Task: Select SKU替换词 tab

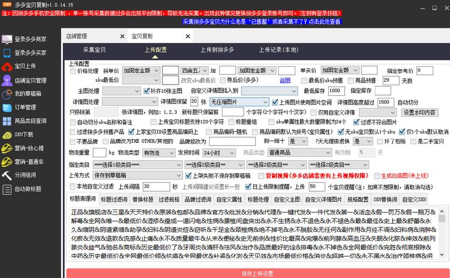Action: point(385,199)
